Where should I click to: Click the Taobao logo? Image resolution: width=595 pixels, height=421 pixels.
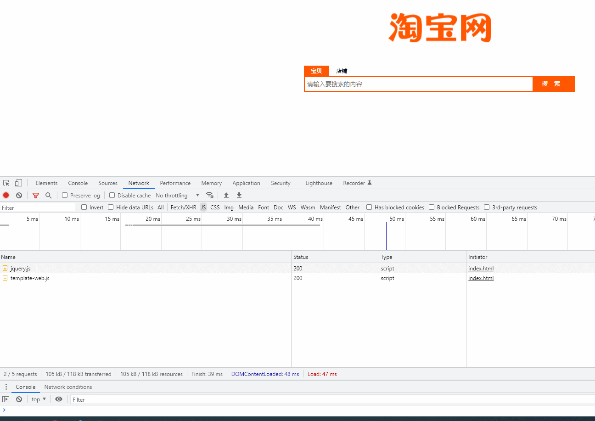pyautogui.click(x=440, y=28)
